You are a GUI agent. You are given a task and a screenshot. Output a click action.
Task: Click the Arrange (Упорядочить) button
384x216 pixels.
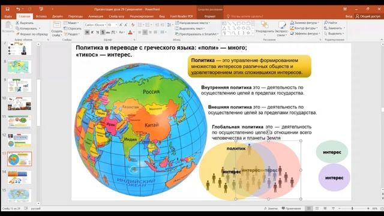pos(265,28)
